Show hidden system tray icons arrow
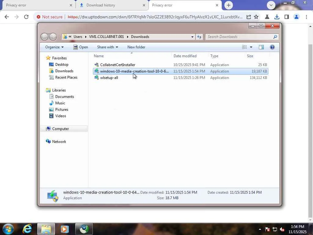Screen dimensions: 313x235 tap(260, 229)
